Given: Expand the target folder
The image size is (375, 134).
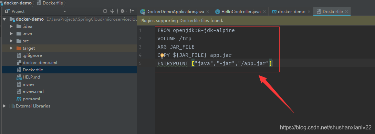Looking at the screenshot, I should (x=11, y=48).
